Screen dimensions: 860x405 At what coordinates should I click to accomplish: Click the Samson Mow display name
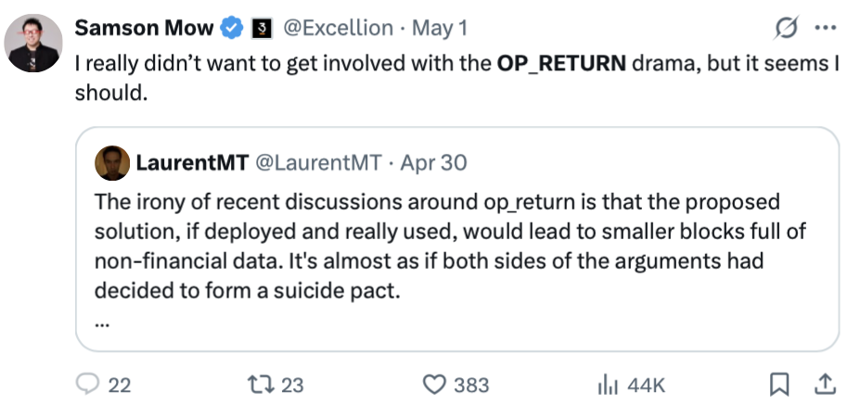(x=143, y=29)
